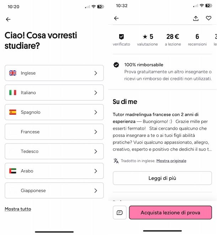Image resolution: width=217 pixels, height=235 pixels.
Task: Select Tedesco as study language
Action: pos(54,151)
